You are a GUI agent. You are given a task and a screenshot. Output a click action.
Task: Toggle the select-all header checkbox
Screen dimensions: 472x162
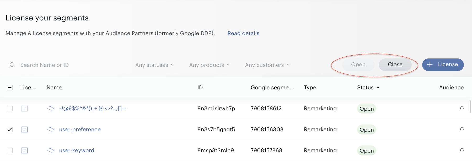click(x=10, y=88)
